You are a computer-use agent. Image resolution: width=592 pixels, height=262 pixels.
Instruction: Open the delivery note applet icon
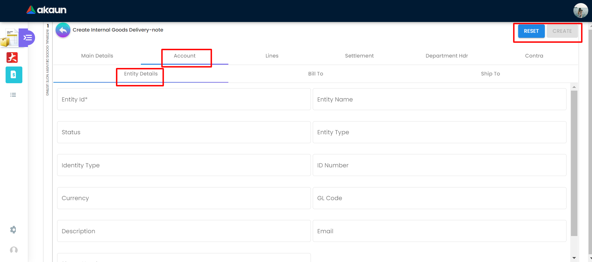pyautogui.click(x=9, y=38)
